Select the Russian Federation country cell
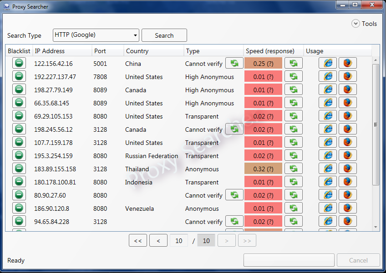This screenshot has height=273, width=386. coord(152,156)
